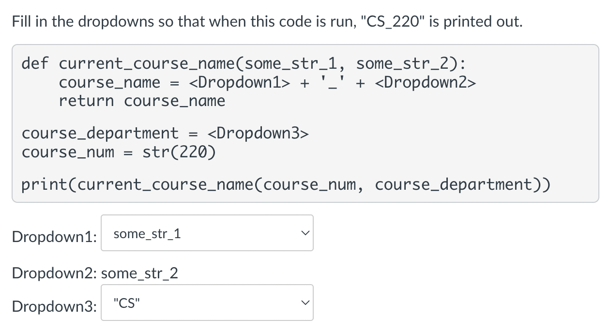This screenshot has width=610, height=334.
Task: Click the Dropdown3 label text
Action: tap(51, 306)
